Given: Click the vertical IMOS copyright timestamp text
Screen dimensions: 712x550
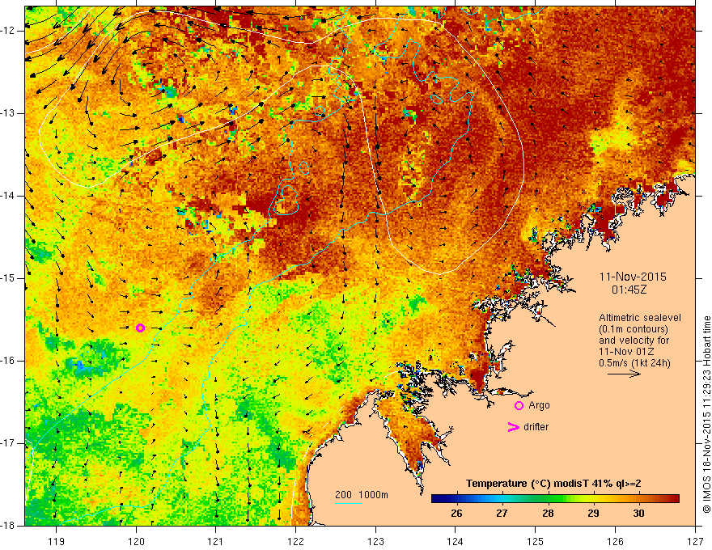Looking at the screenshot, I should [x=706, y=414].
